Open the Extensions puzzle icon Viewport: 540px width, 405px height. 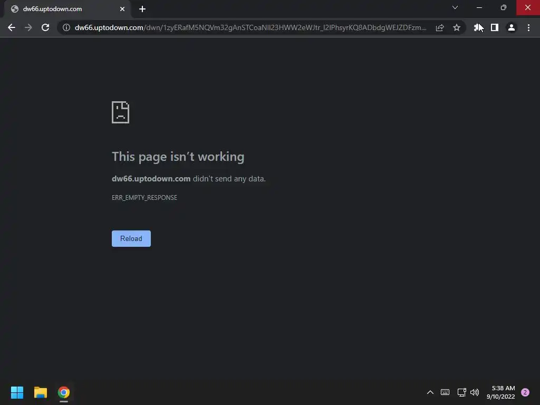(478, 27)
